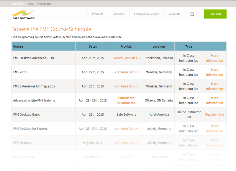The height and width of the screenshot is (171, 236).
Task: More Information for FME Desktop Advanced - Esri
Action: pyautogui.click(x=214, y=58)
